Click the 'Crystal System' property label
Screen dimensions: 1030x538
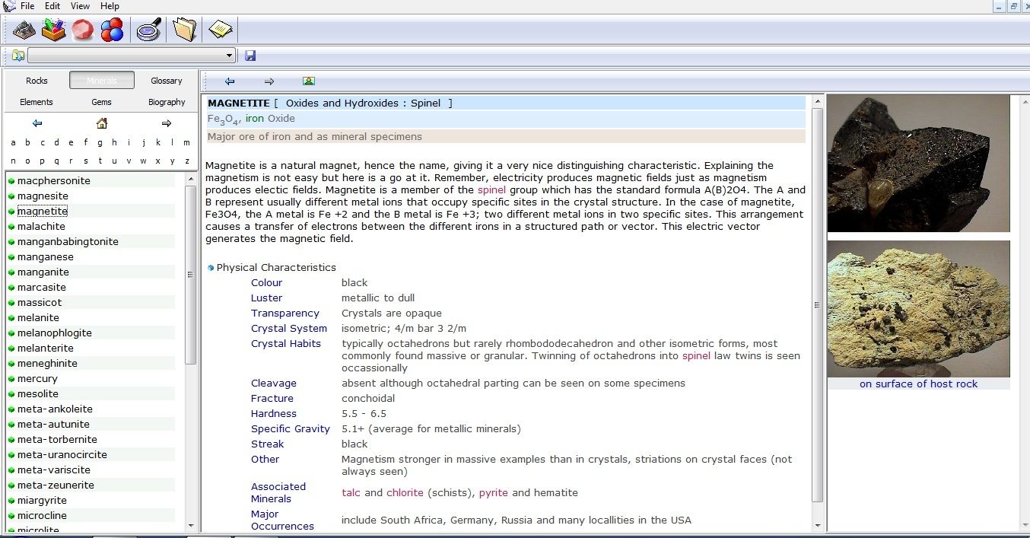click(x=289, y=329)
